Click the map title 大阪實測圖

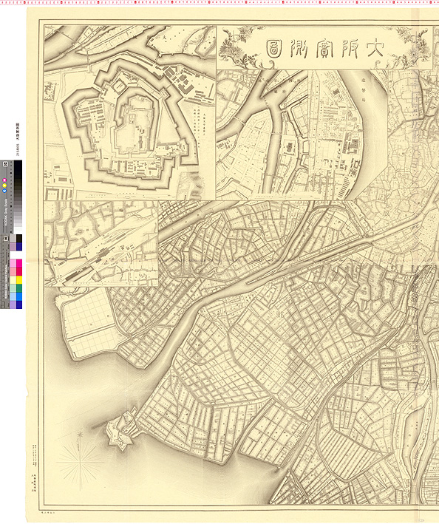coord(325,49)
